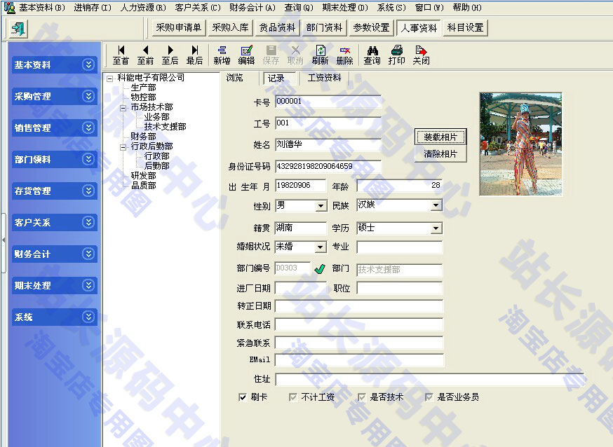Select 生产部 in department tree
This screenshot has height=447, width=613.
tap(144, 88)
